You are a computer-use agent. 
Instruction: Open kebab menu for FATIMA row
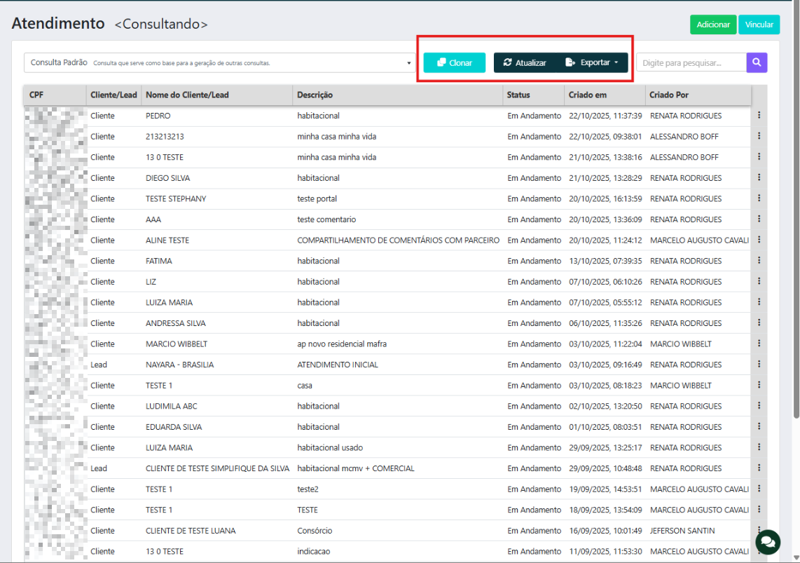[x=759, y=261]
